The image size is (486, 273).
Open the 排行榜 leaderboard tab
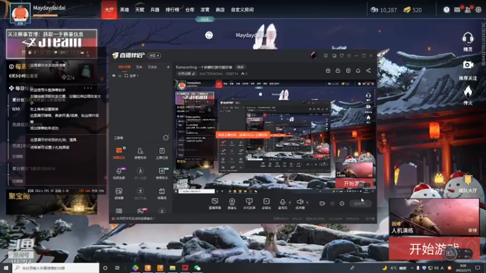tap(172, 10)
